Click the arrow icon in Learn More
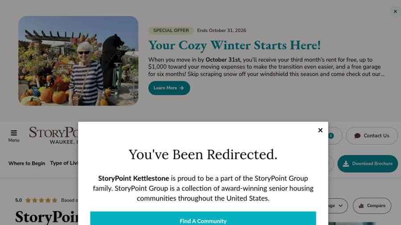 point(182,88)
